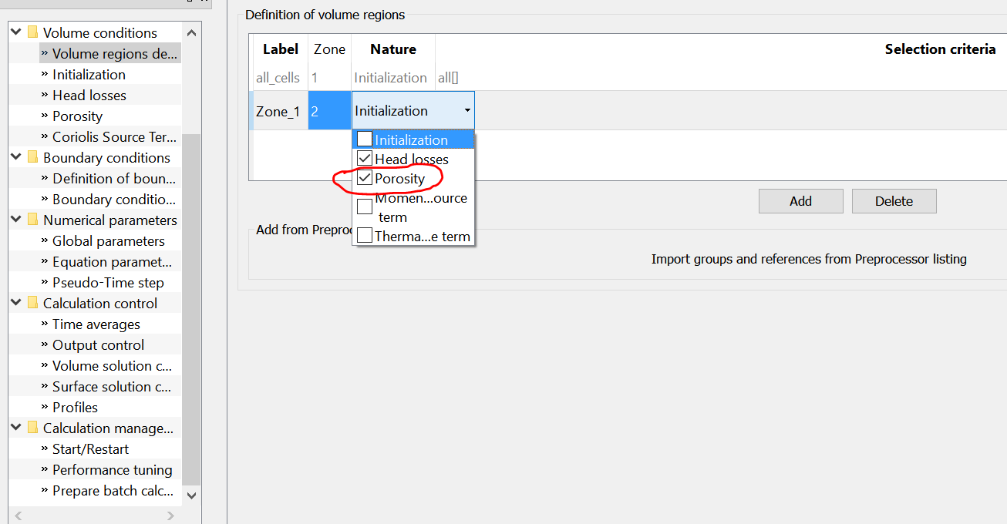The image size is (1007, 524).
Task: Collapse the Volume conditions tree section
Action: tap(16, 32)
